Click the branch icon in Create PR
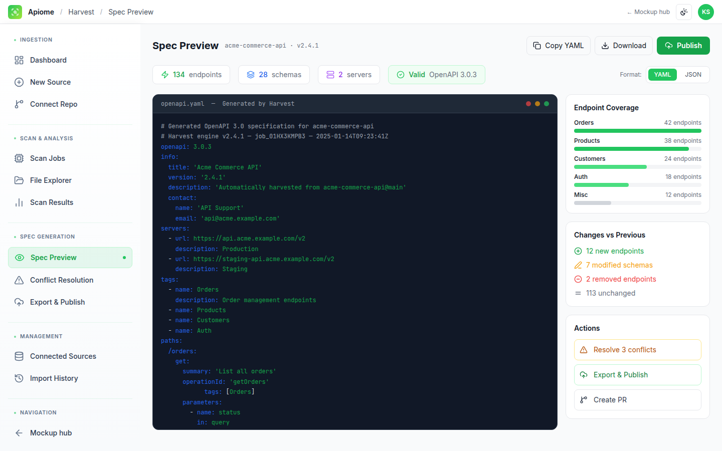Viewport: 722px width, 451px height. 584,400
